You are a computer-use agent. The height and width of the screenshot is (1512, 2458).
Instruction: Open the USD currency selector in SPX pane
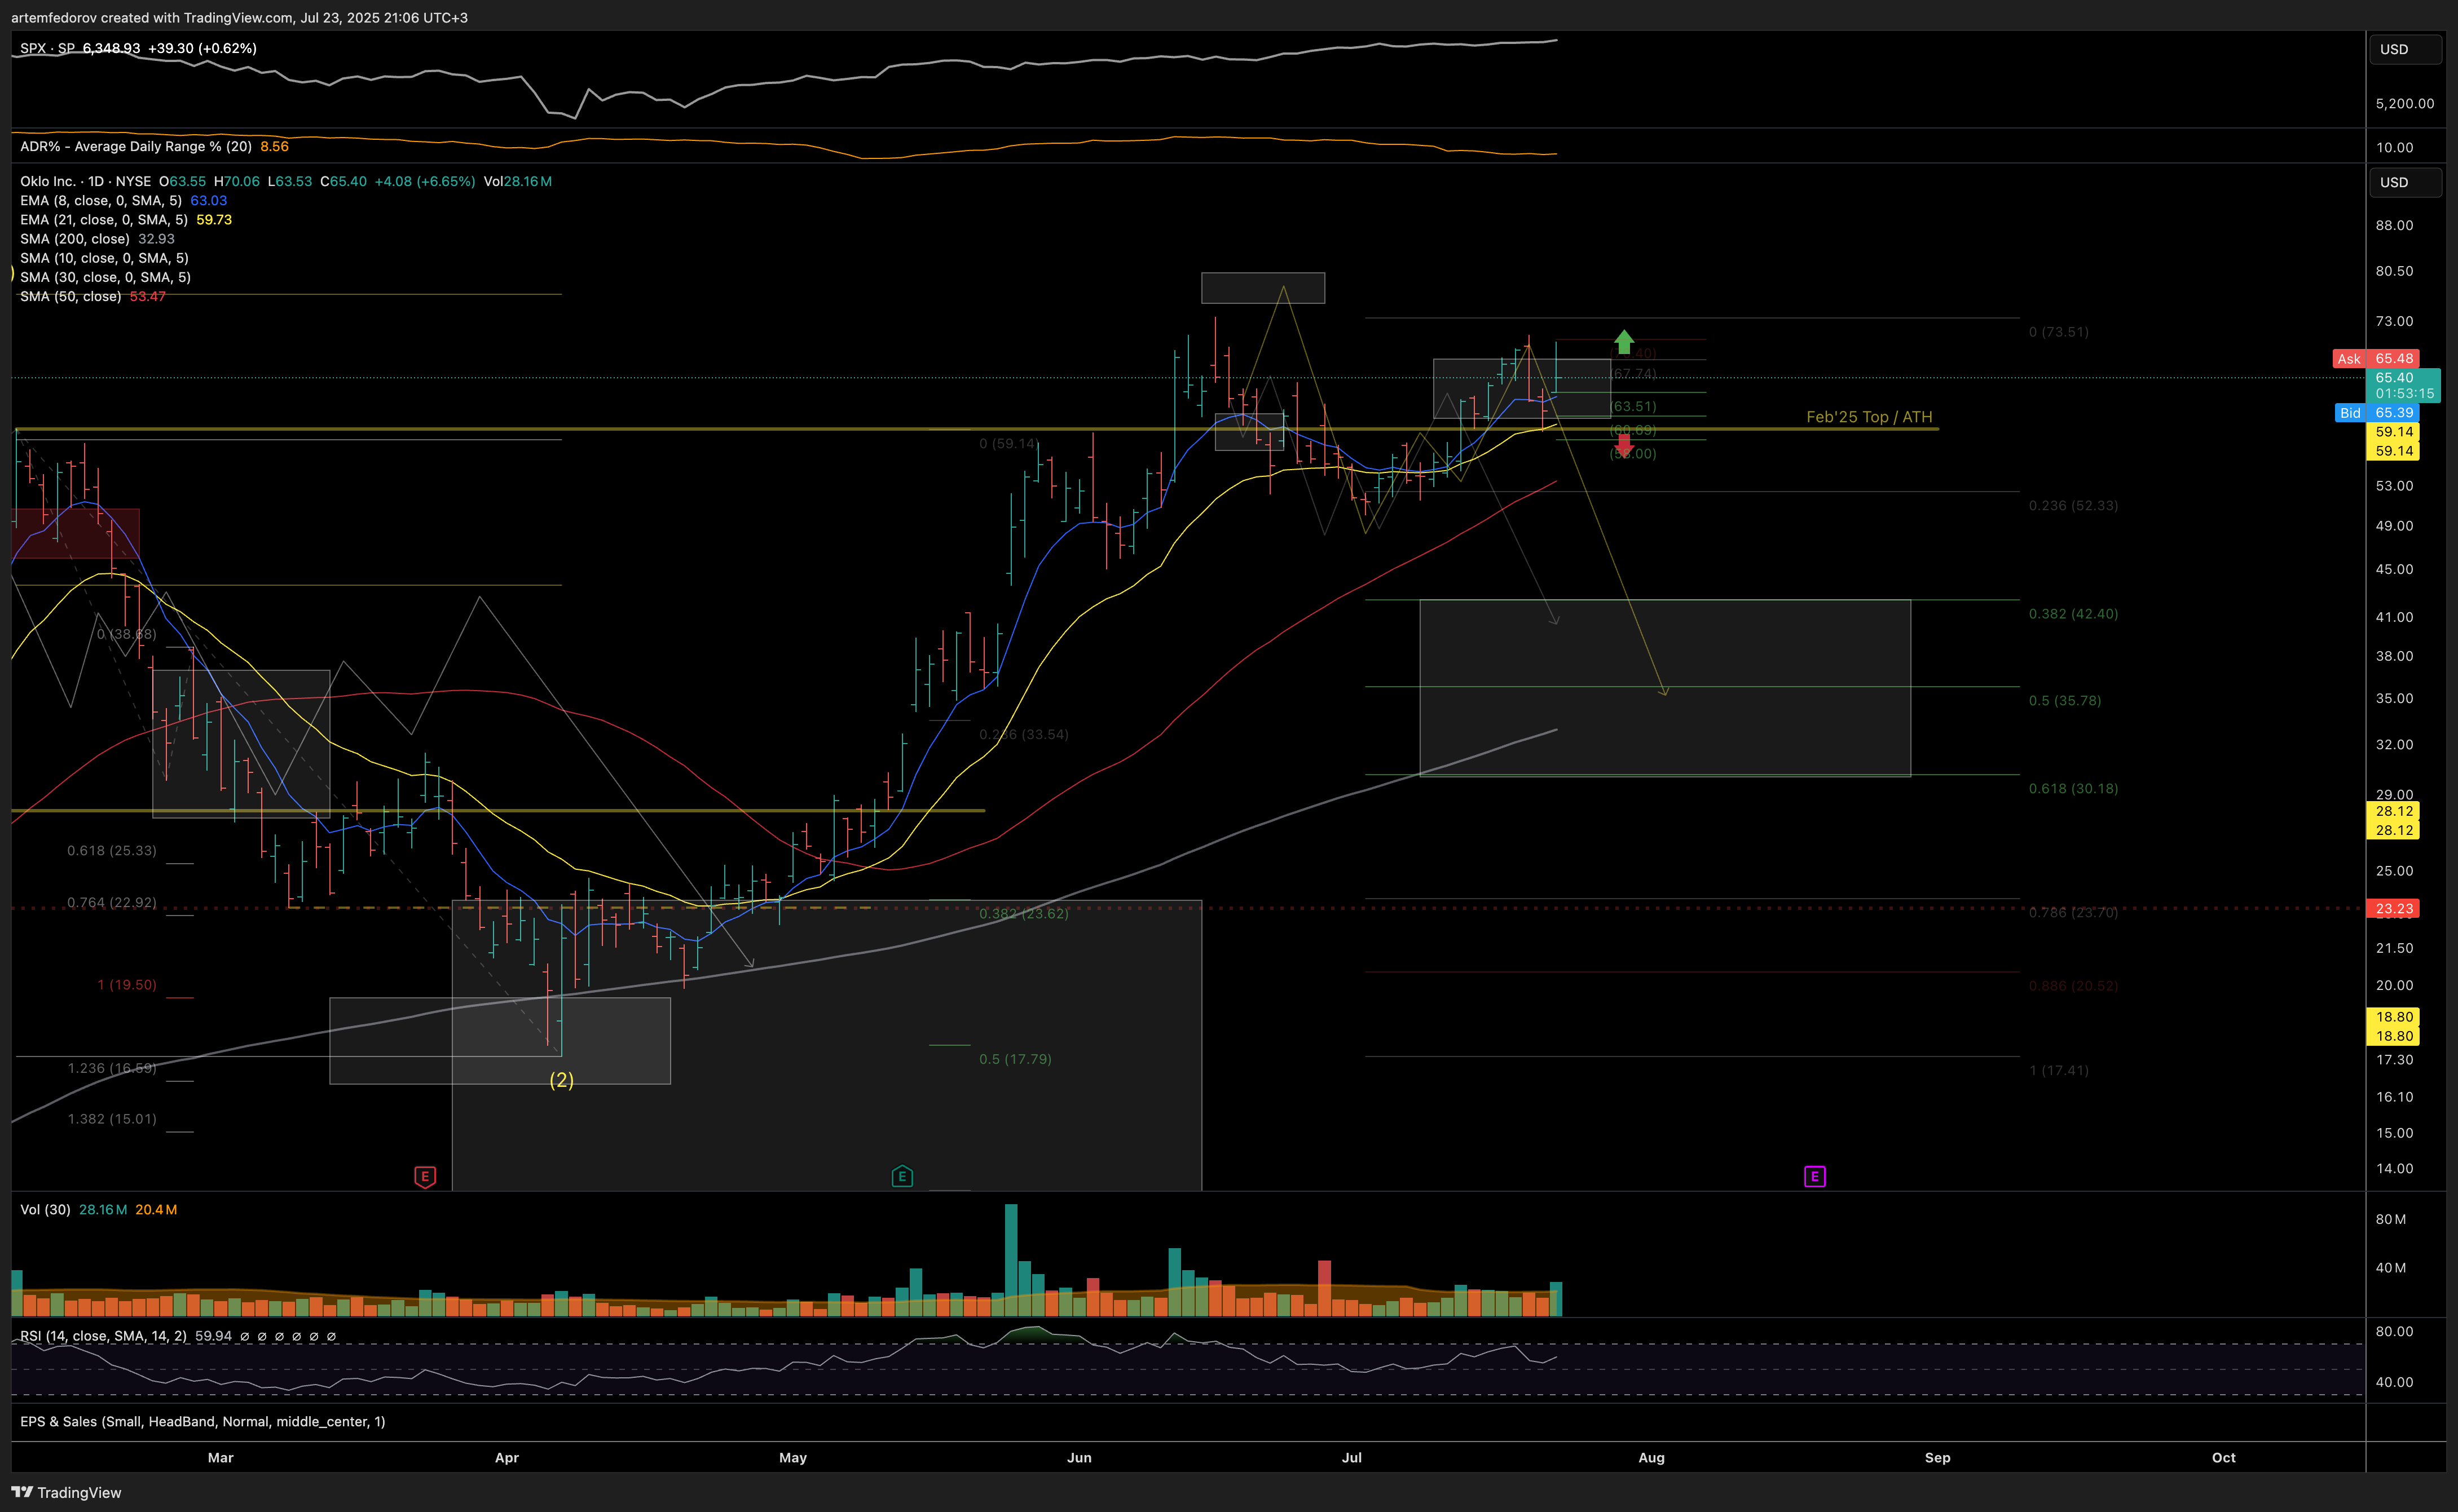[2404, 49]
